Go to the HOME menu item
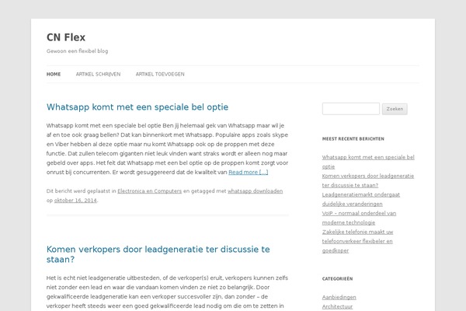Viewport: 466px width, 311px height. 54,74
